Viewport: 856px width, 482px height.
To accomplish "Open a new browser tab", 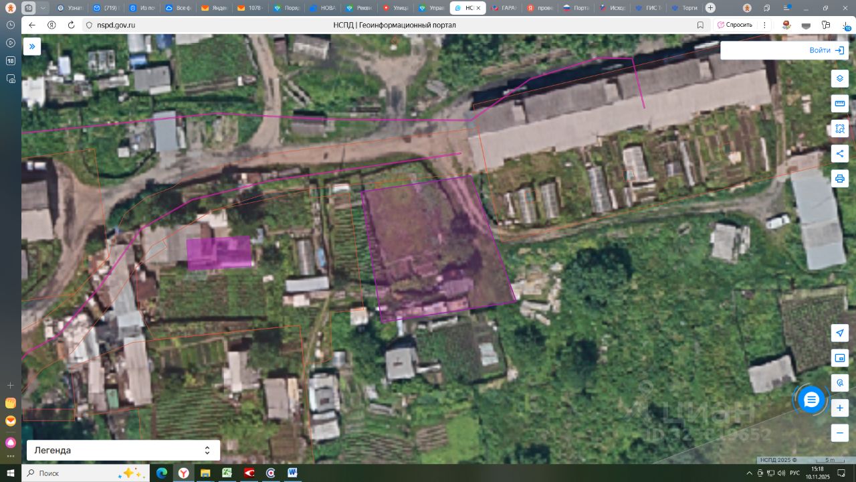I will coord(710,8).
